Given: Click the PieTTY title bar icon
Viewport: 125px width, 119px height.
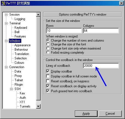Looking at the screenshot, I should point(4,3).
